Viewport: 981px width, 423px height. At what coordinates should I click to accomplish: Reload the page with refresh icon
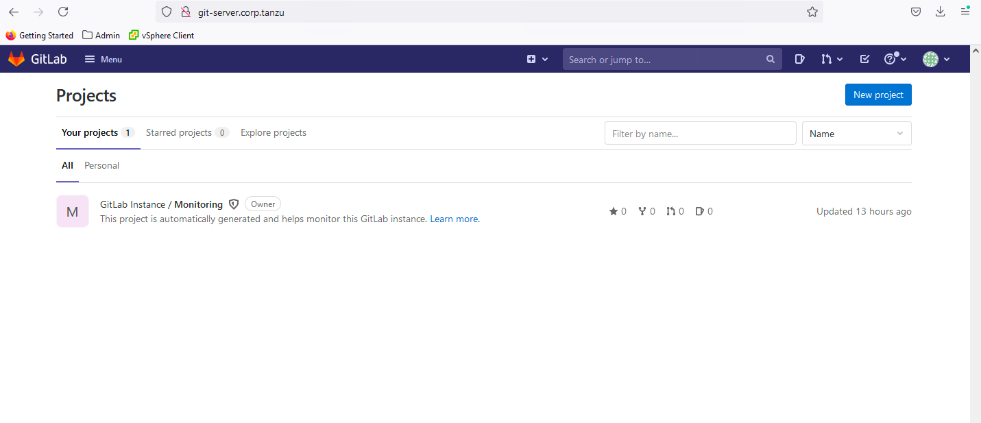click(x=63, y=12)
